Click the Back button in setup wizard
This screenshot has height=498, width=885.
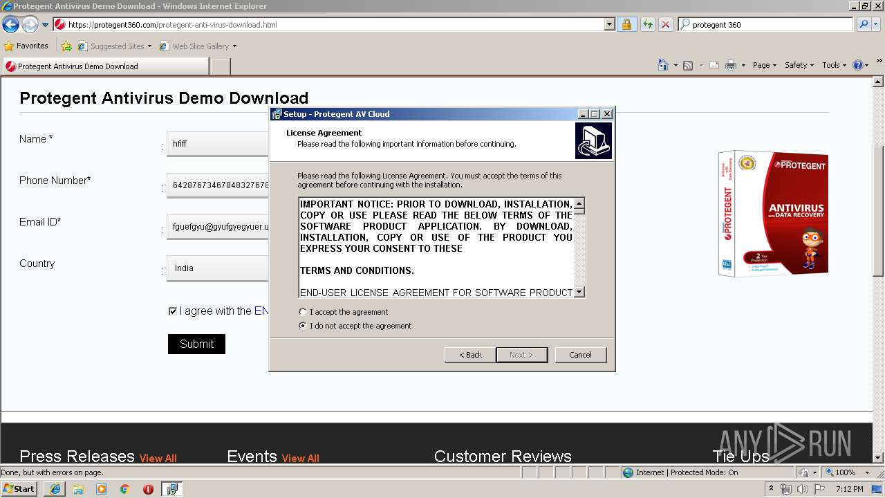tap(470, 355)
